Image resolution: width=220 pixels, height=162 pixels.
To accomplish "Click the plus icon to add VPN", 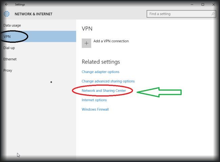I will point(86,43).
